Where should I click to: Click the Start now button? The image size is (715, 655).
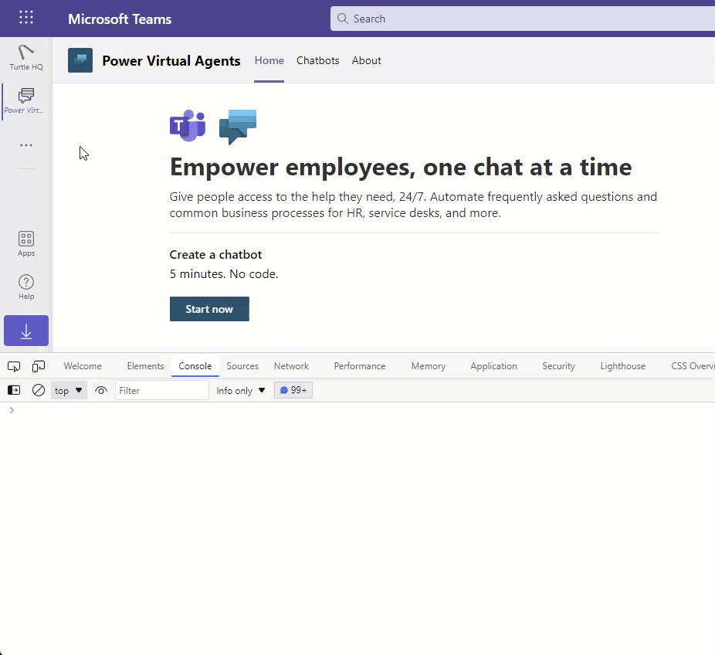pyautogui.click(x=209, y=309)
